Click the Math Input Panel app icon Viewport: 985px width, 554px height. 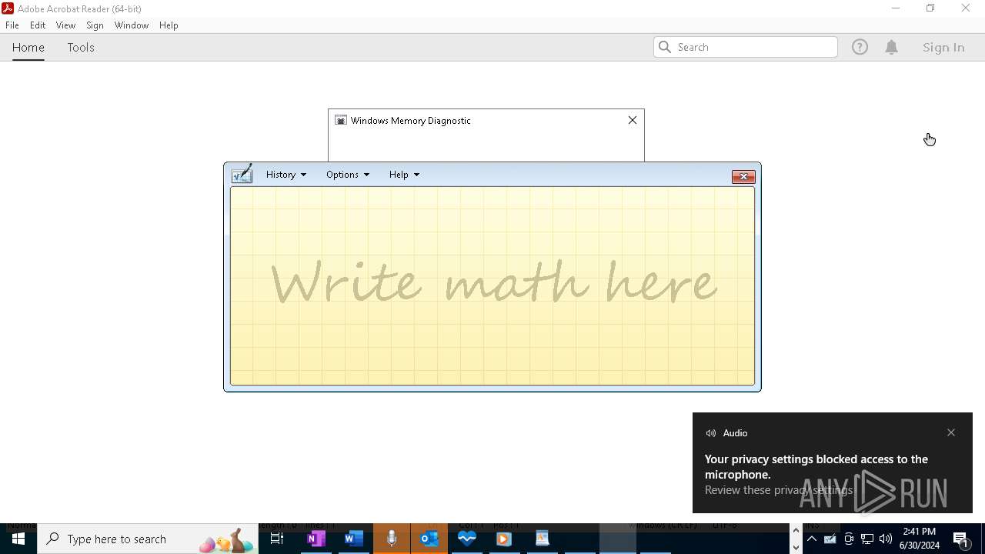pyautogui.click(x=242, y=174)
